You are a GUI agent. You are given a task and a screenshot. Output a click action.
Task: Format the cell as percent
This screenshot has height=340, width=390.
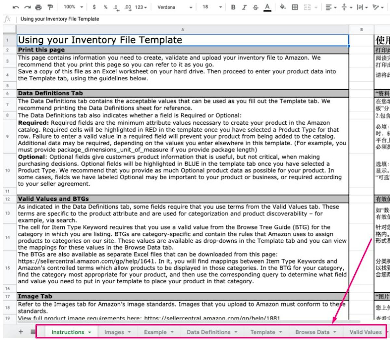click(105, 7)
